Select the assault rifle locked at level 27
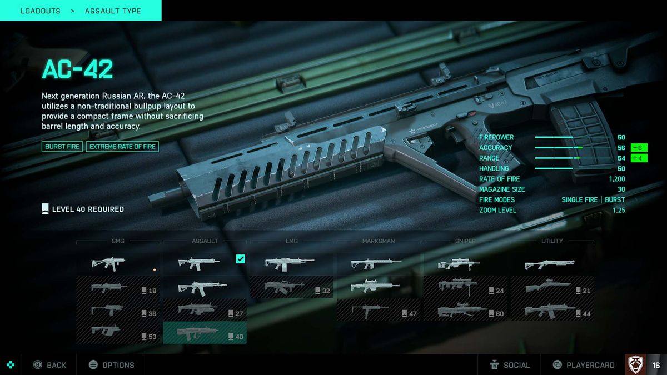Image resolution: width=667 pixels, height=375 pixels. [205, 309]
